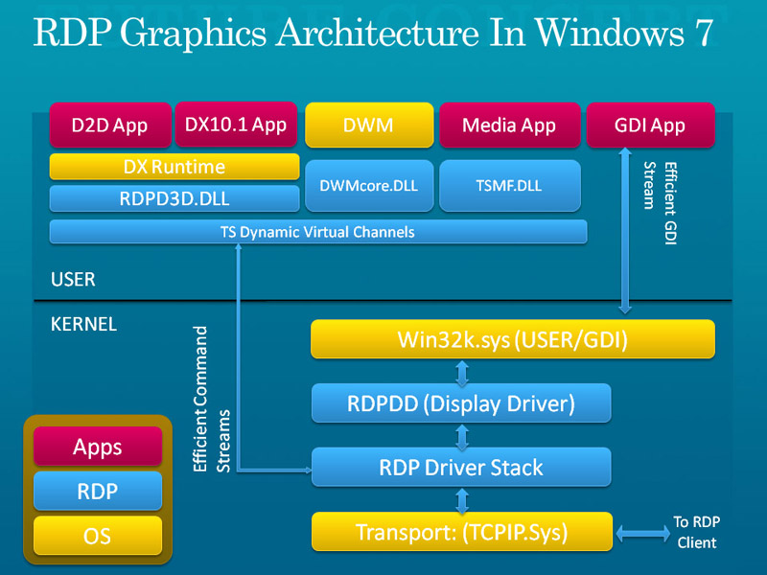Select the TS Dynamic Virtual Channels bar
This screenshot has height=575, width=767.
click(x=318, y=232)
